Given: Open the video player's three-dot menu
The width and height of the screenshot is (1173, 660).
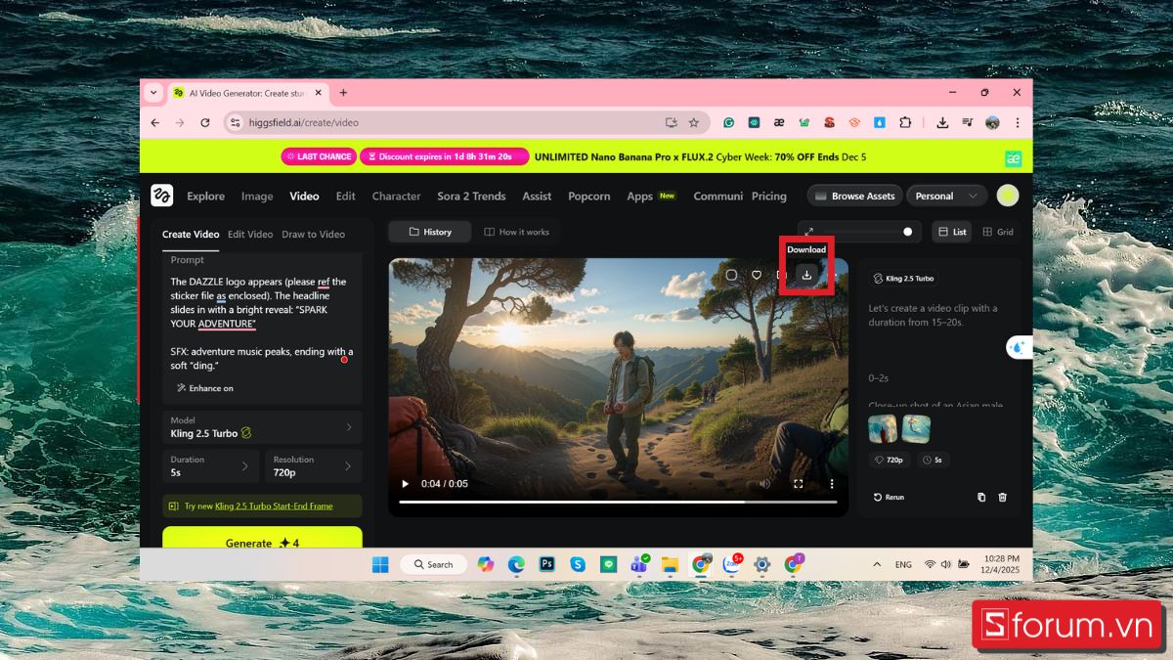Looking at the screenshot, I should [x=832, y=483].
